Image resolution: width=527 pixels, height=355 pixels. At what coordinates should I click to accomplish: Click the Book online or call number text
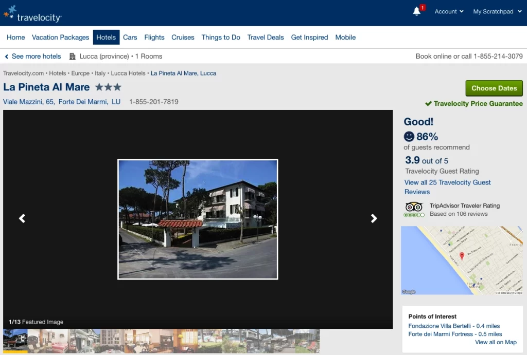click(x=469, y=57)
